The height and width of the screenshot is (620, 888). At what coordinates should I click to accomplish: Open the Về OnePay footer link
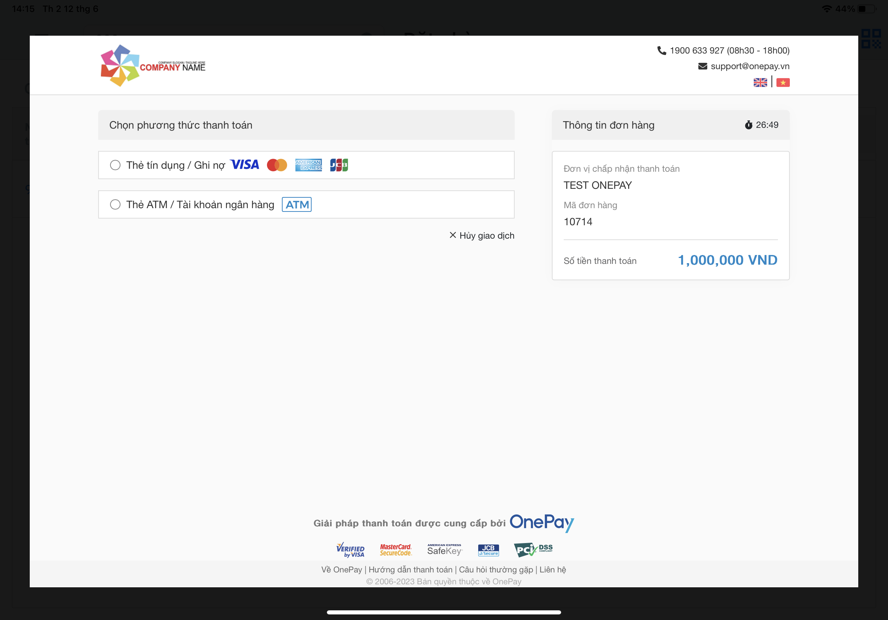[x=341, y=569]
